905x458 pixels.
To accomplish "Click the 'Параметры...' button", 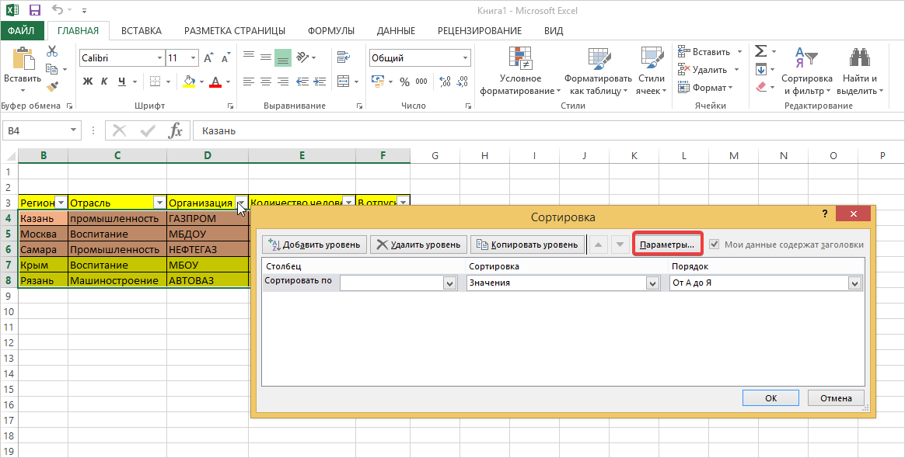I will pos(666,245).
